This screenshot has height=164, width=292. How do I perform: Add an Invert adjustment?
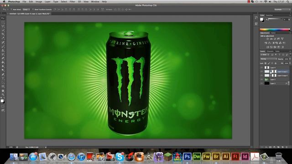click(x=268, y=47)
